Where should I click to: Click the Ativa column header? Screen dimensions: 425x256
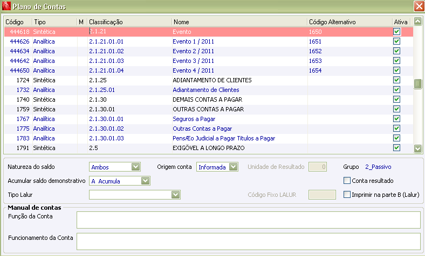(401, 22)
